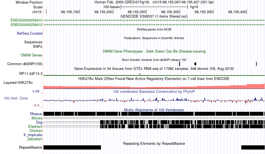Screen dimensions: 265x154
Task: Select the Scale label
Action: [x=38, y=7]
